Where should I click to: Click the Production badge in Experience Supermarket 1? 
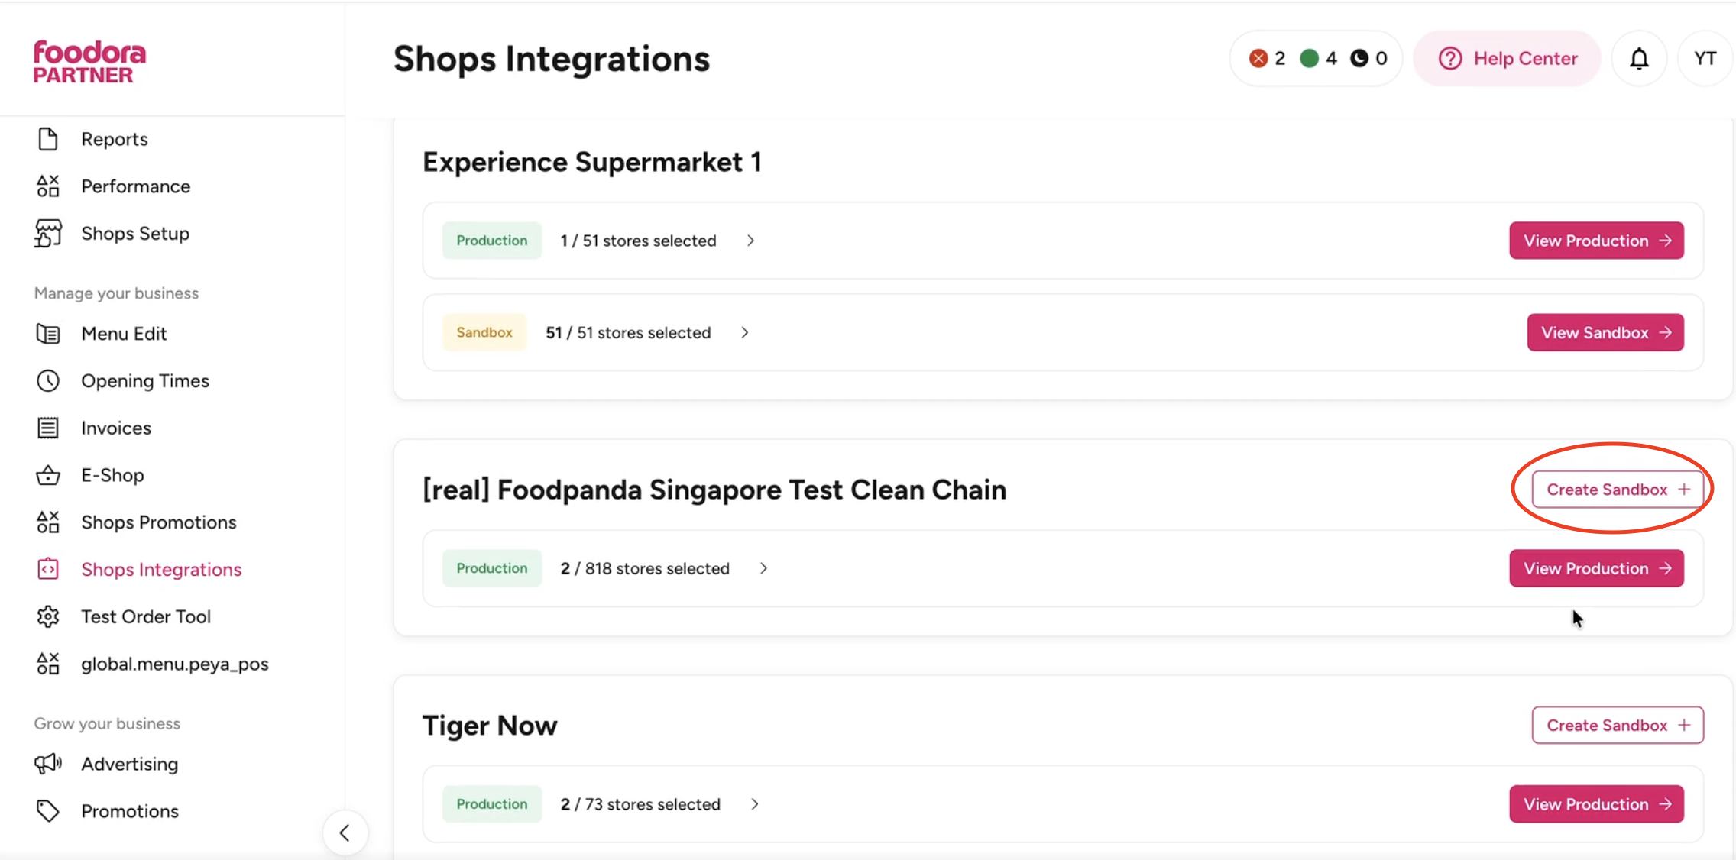492,241
